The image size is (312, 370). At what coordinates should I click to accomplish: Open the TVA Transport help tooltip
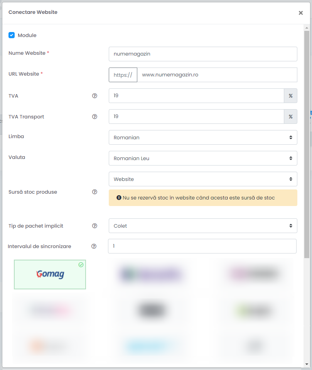coord(94,117)
